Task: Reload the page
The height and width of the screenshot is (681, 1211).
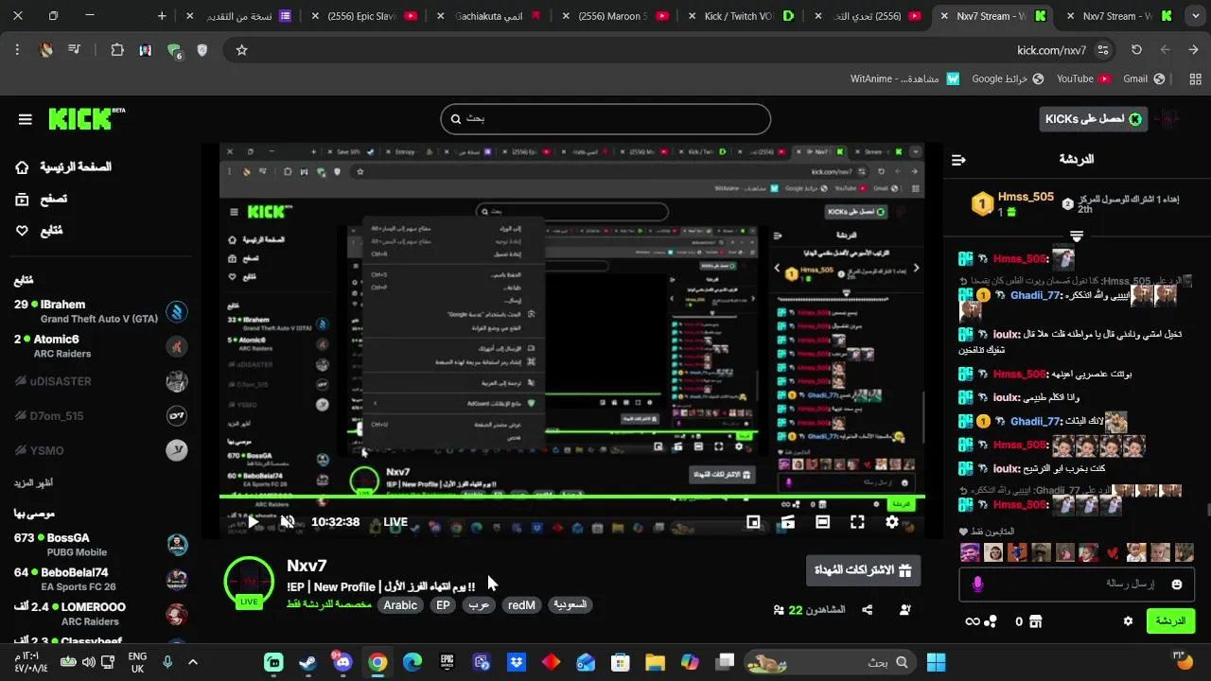Action: click(1136, 50)
